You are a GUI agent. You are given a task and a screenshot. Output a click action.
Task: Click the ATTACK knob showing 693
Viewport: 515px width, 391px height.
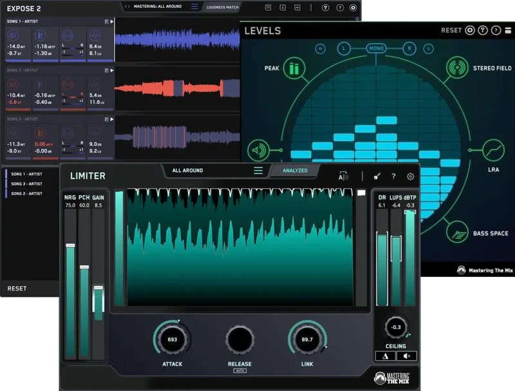click(x=172, y=339)
